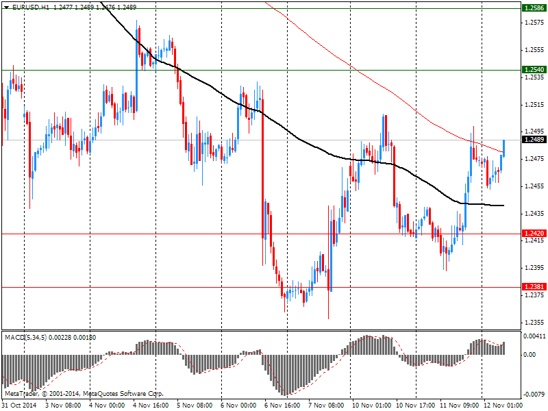Click the MetaQuotes Software Corp. copyright text
The width and height of the screenshot is (548, 411).
click(x=84, y=393)
